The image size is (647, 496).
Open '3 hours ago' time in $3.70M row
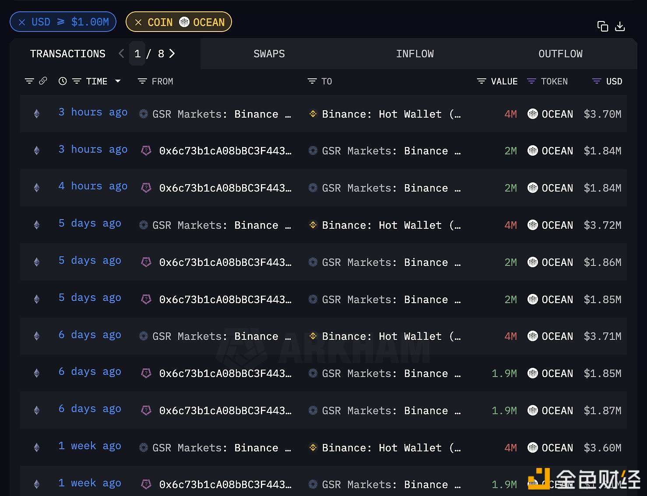click(93, 112)
